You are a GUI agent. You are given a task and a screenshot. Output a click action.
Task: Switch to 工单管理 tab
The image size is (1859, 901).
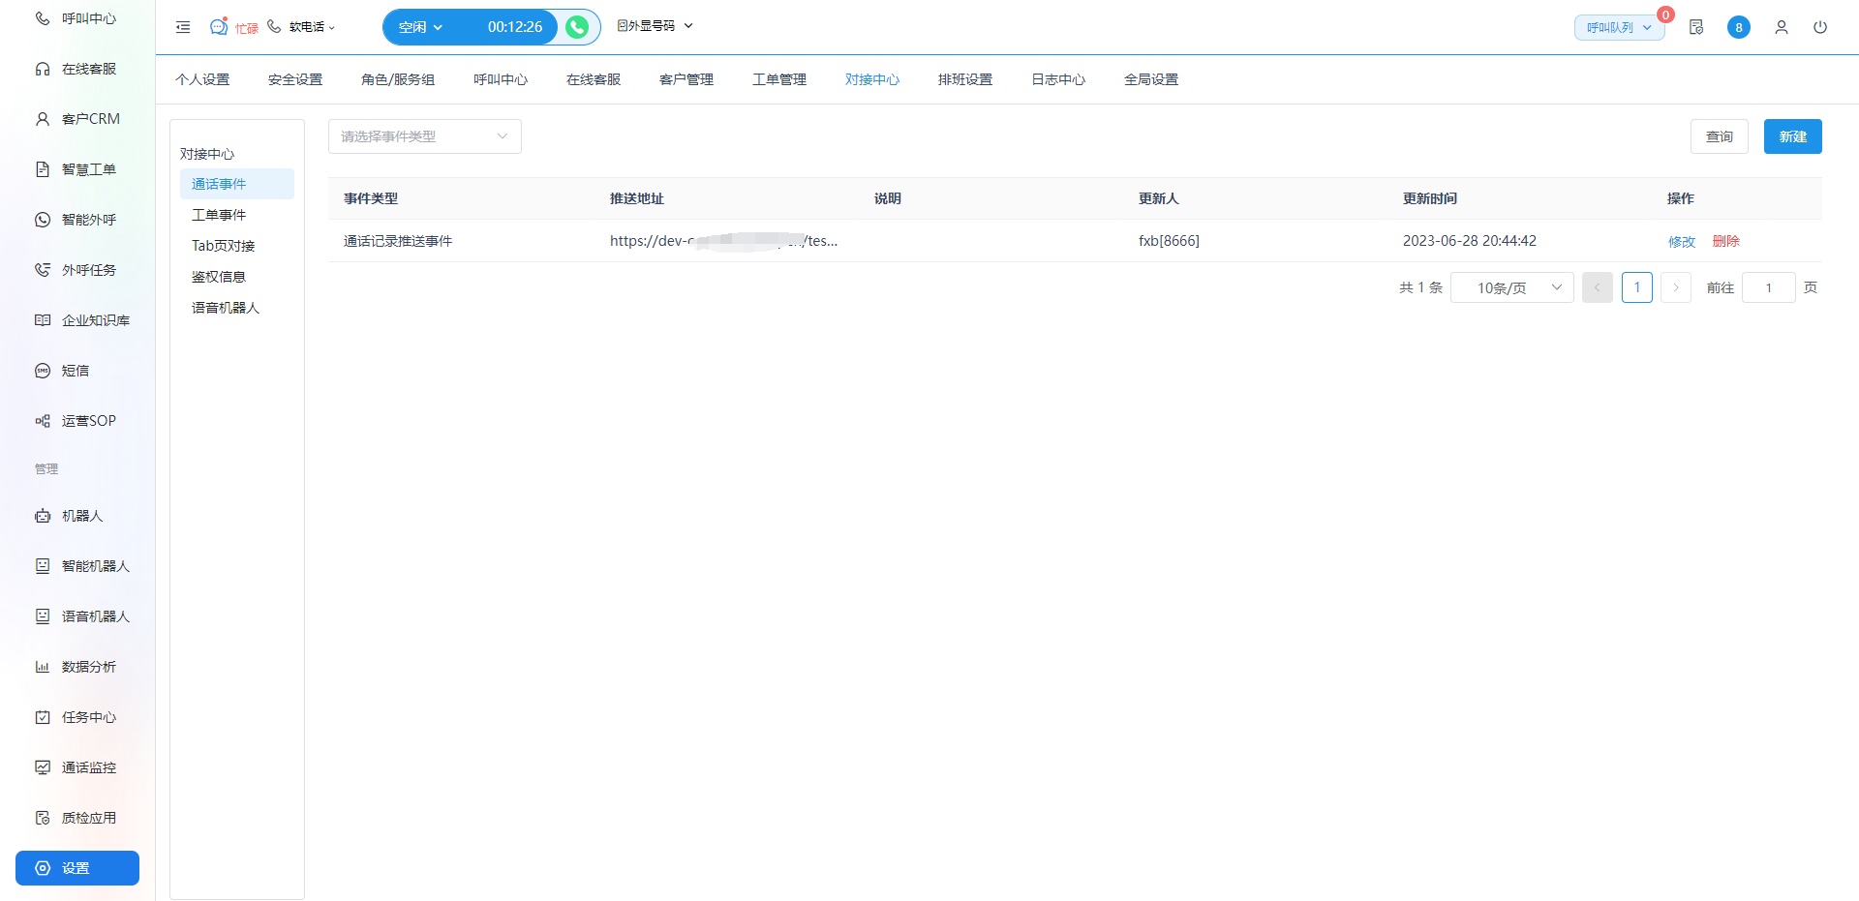coord(779,79)
